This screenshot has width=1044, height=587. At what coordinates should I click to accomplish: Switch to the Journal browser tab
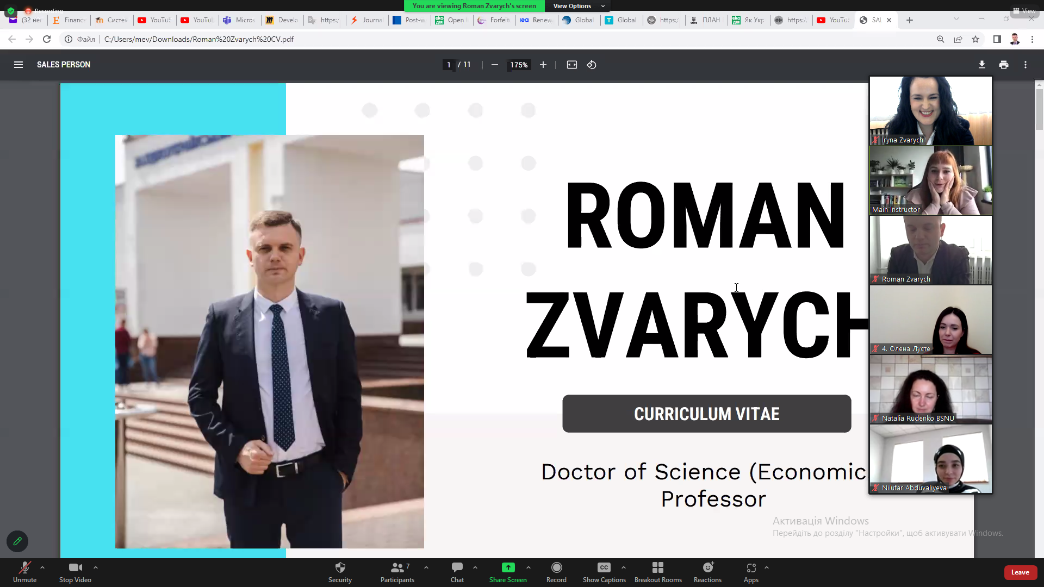(367, 20)
